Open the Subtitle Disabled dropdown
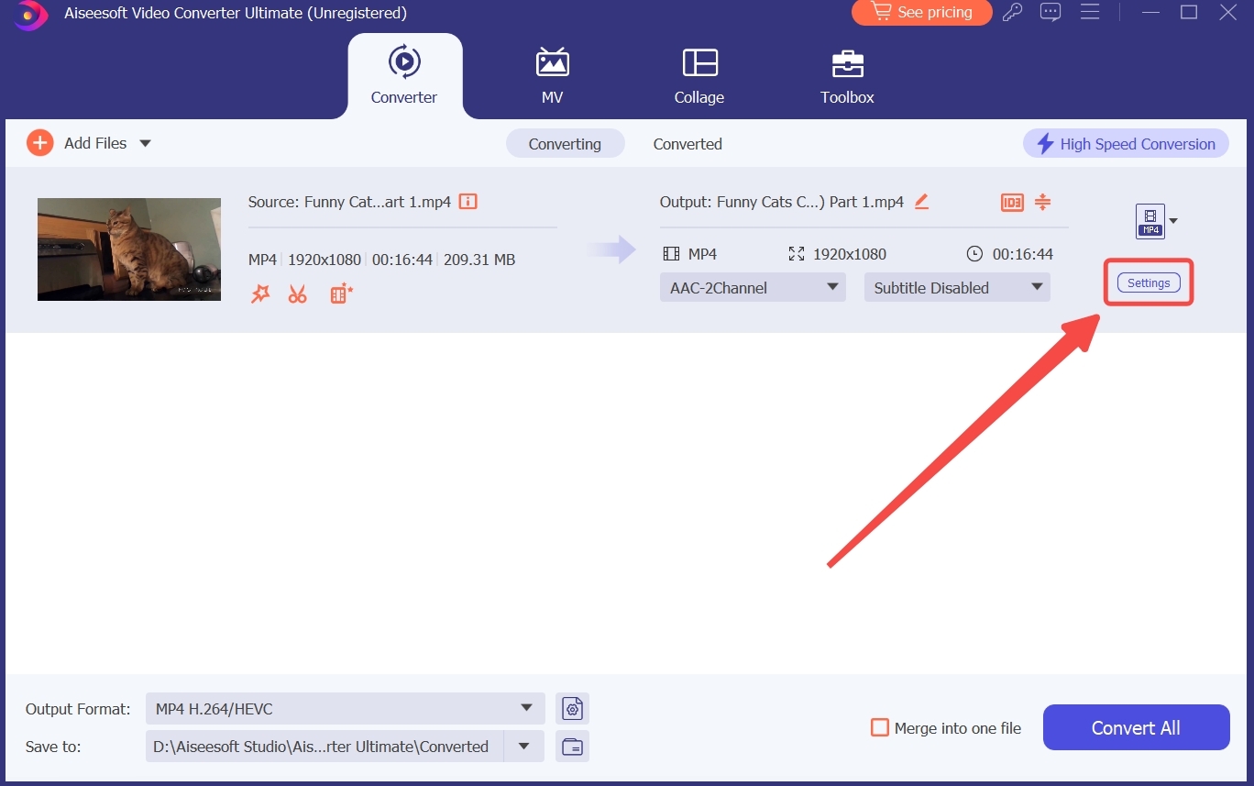 click(957, 287)
